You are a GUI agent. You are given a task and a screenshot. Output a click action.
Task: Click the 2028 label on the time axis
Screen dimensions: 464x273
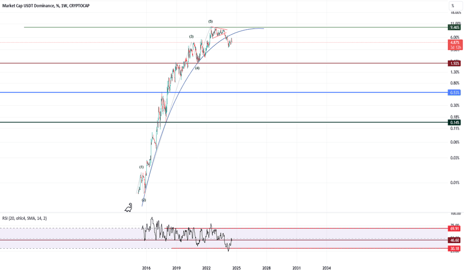(266, 268)
